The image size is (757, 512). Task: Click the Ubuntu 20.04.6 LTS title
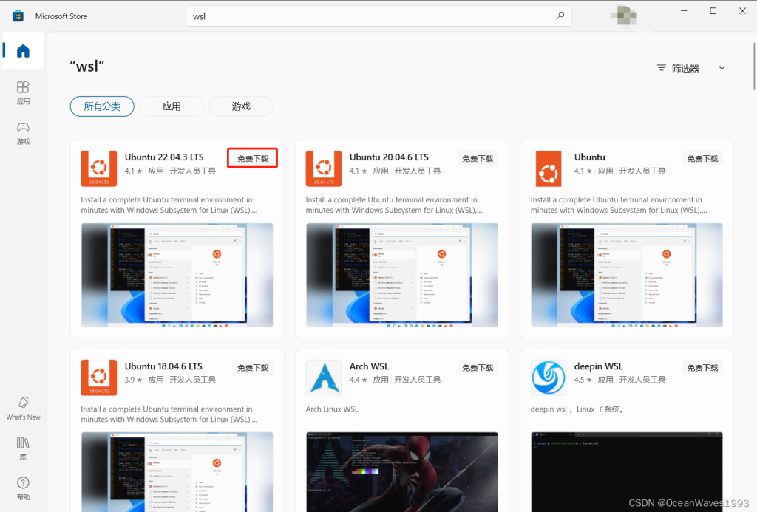point(389,157)
